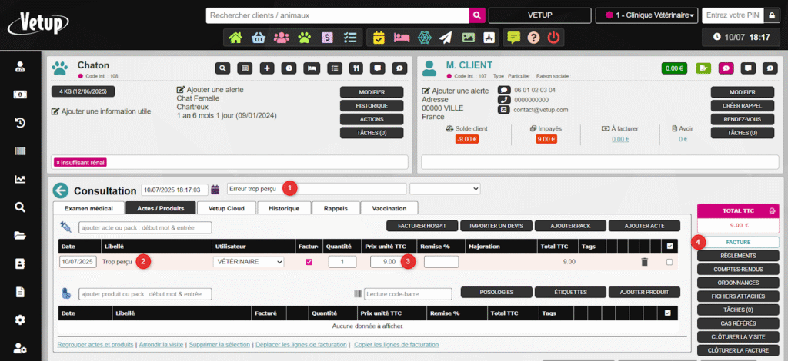Open the green home icon
The width and height of the screenshot is (788, 361).
[235, 37]
